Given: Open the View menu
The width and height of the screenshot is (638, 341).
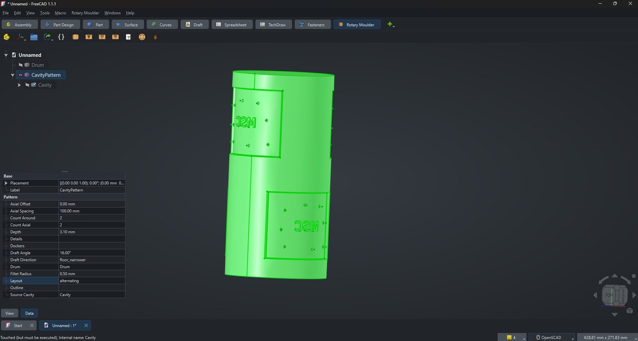Looking at the screenshot, I should click(x=30, y=13).
